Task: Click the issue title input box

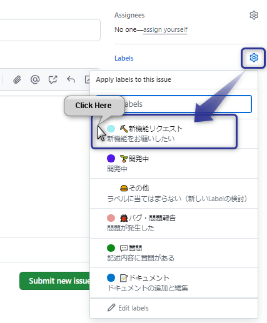Action: click(50, 30)
